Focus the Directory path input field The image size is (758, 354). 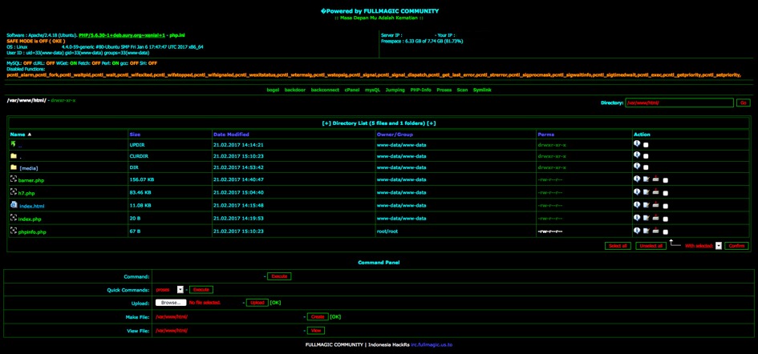pos(679,103)
